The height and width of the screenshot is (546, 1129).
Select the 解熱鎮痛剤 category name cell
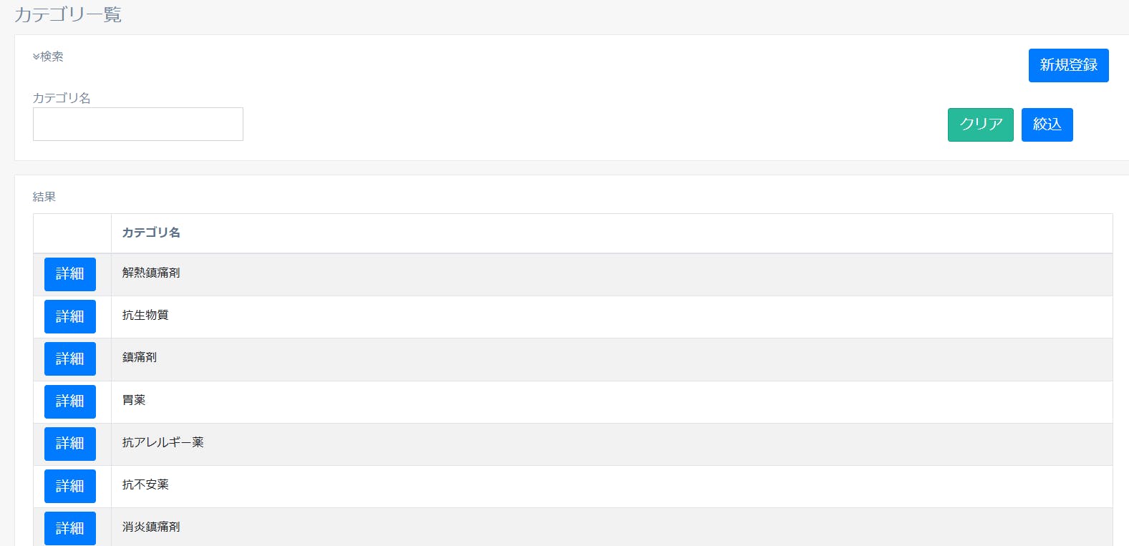pos(151,273)
